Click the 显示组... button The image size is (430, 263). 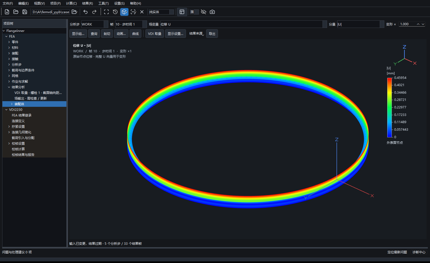click(x=78, y=34)
